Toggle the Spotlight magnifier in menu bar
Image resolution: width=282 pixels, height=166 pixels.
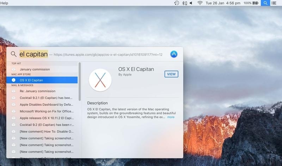[265, 3]
